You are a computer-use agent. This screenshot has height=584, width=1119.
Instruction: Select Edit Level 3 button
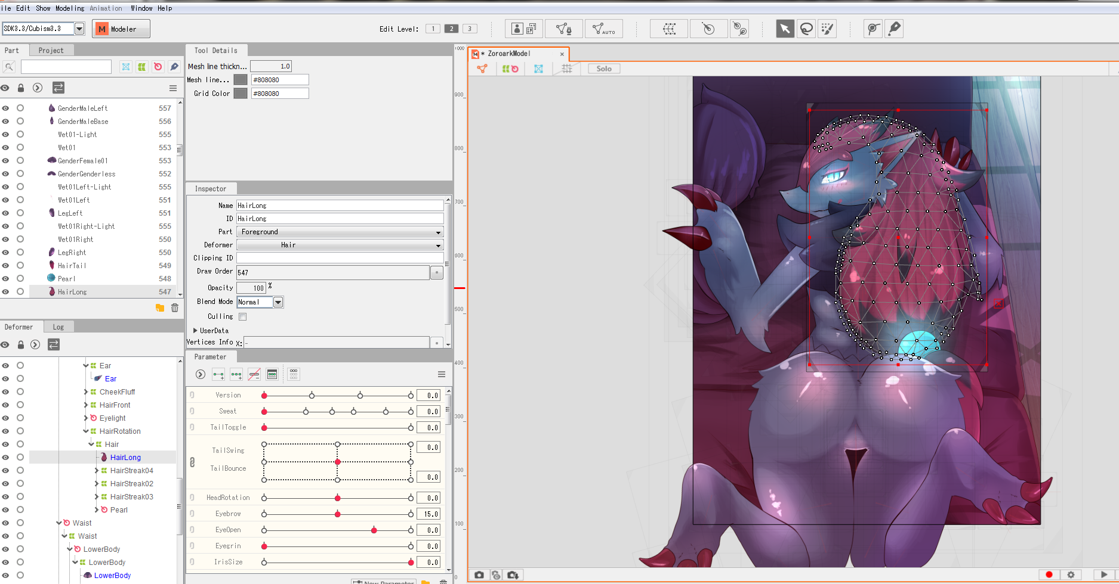(470, 29)
